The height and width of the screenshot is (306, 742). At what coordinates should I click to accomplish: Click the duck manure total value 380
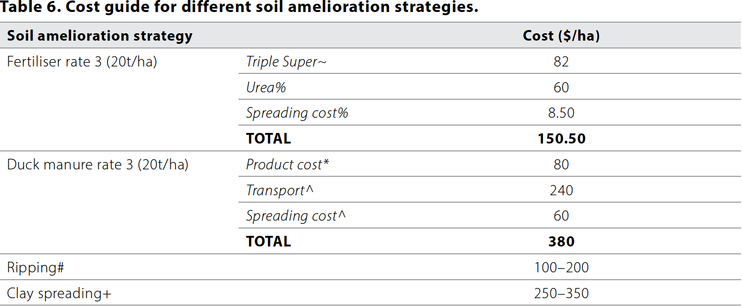pos(561,242)
